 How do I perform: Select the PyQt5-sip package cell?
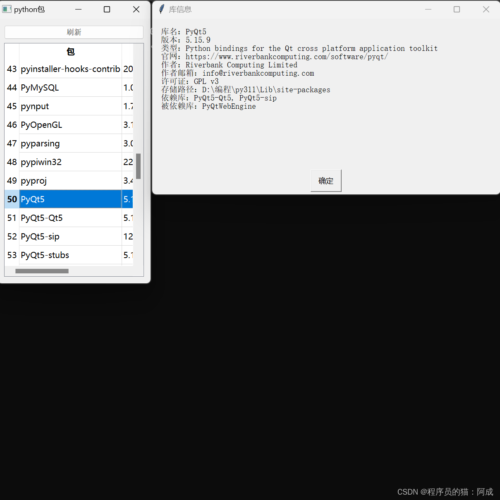(x=70, y=237)
